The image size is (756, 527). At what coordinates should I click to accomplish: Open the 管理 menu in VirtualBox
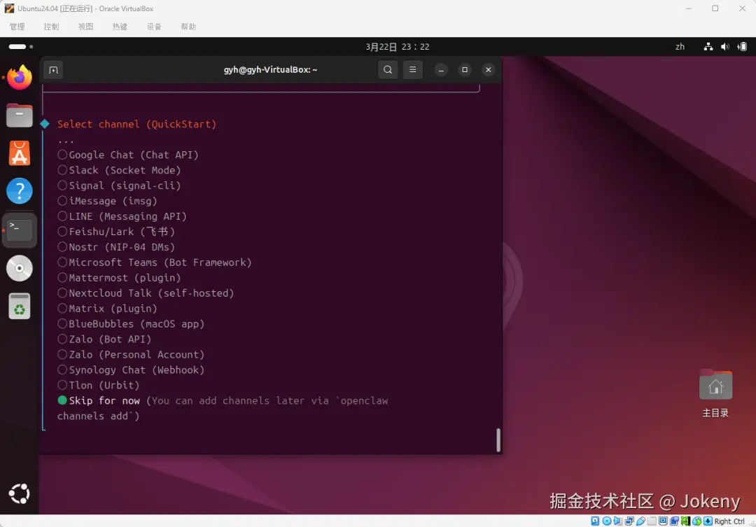pos(17,27)
